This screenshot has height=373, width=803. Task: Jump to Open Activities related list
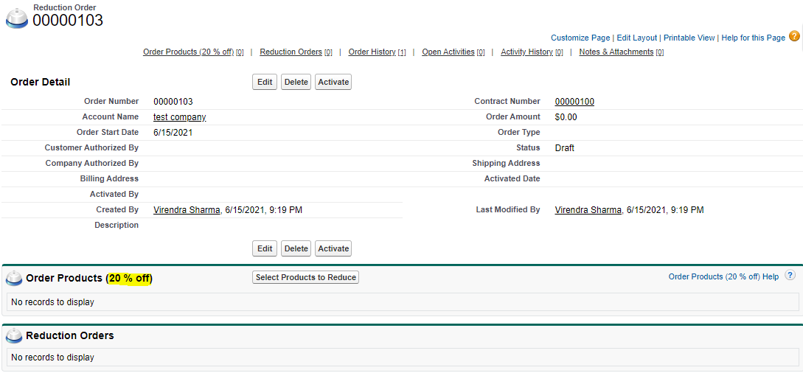coord(448,52)
